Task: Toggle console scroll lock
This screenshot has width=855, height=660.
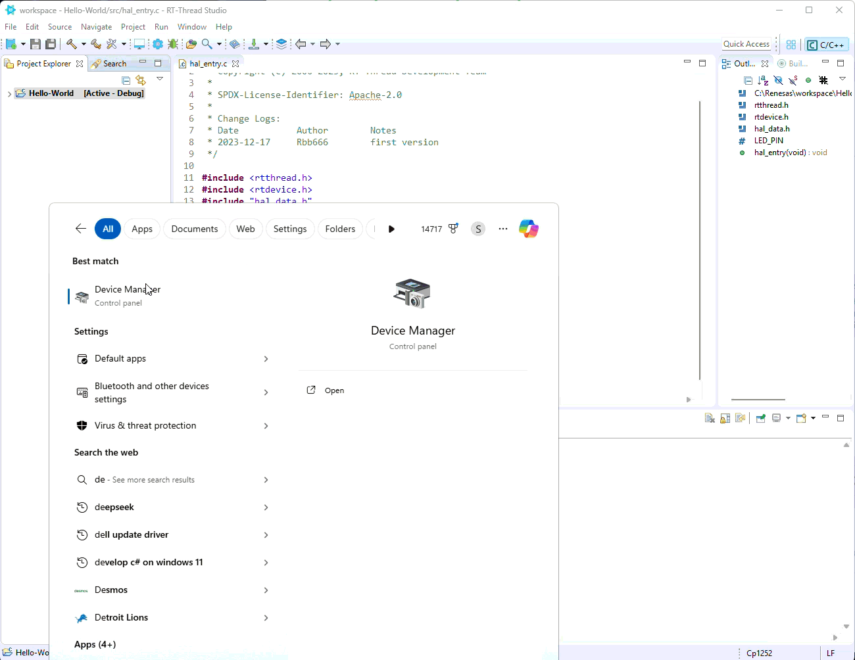Action: (x=725, y=418)
